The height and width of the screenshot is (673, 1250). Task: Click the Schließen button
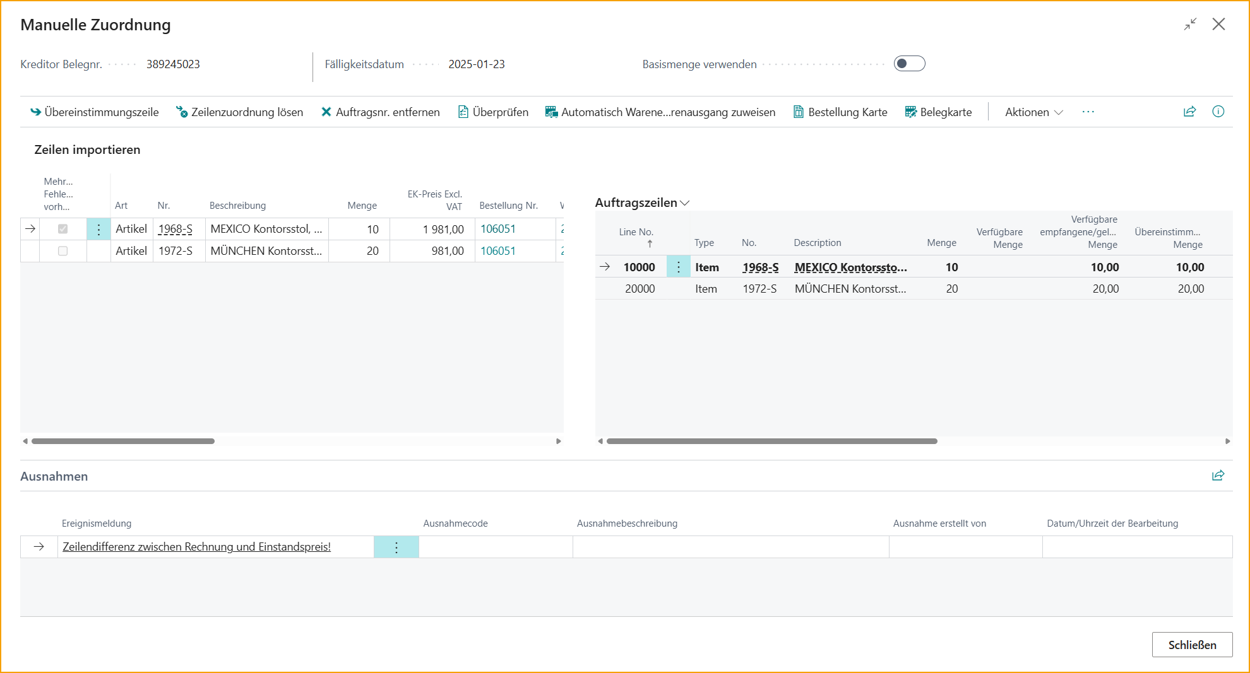click(1191, 645)
